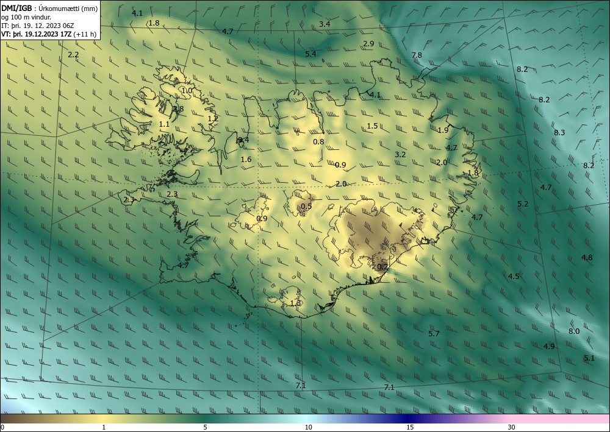Viewport: 610px width, 432px height.
Task: Click the map value 5.7
Action: click(x=434, y=334)
